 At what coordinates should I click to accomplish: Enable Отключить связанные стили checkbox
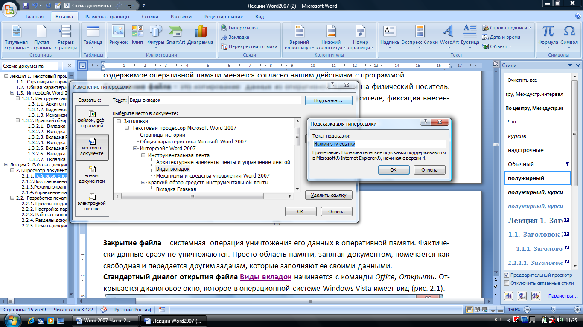[507, 283]
